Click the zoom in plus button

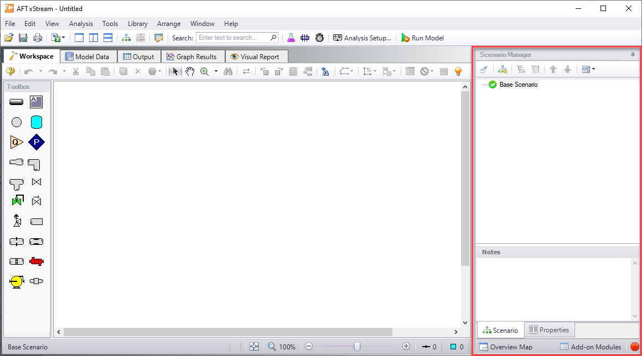click(406, 347)
